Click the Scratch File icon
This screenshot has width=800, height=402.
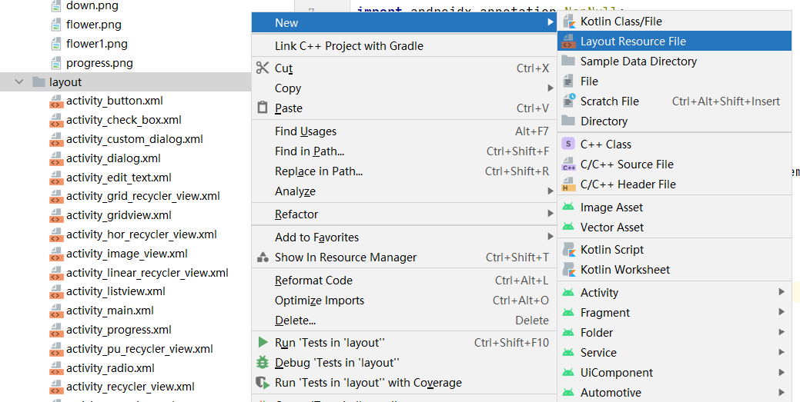(x=568, y=101)
